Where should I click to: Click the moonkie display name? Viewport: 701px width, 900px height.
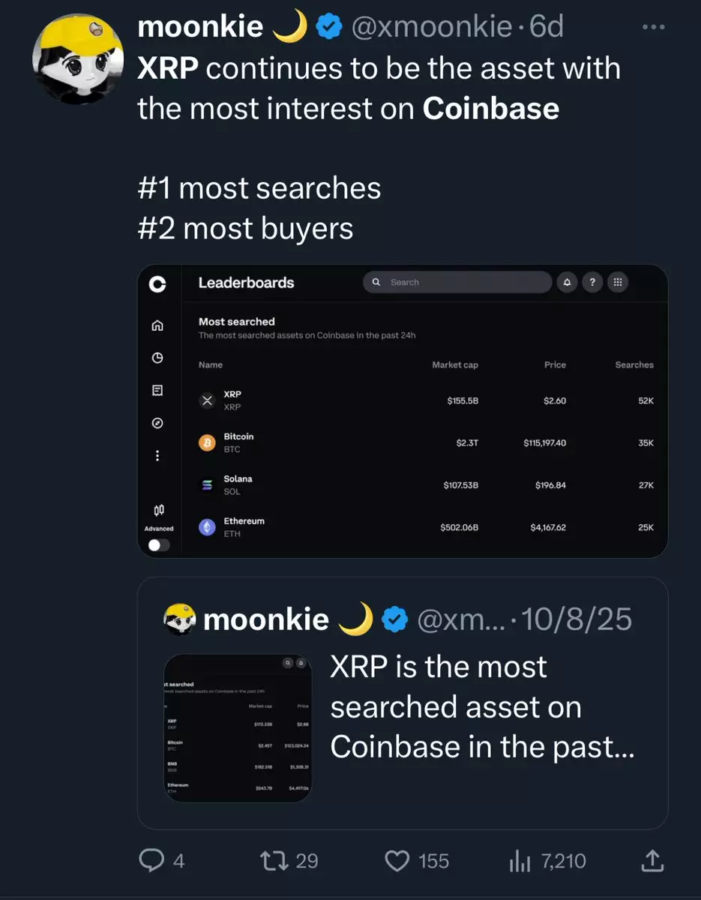click(200, 28)
